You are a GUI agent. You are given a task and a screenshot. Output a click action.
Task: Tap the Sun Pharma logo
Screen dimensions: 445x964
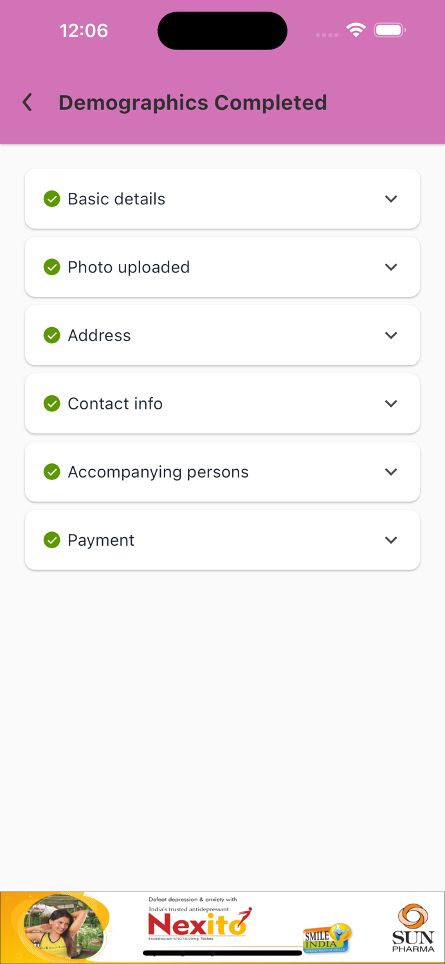413,927
